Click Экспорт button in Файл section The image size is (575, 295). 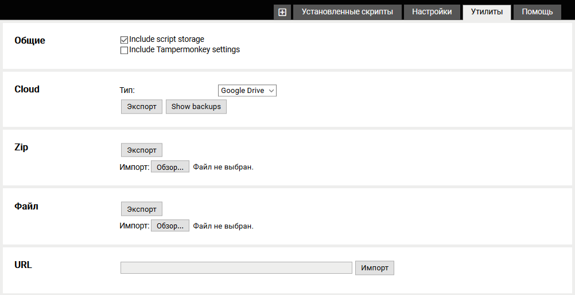pyautogui.click(x=142, y=209)
